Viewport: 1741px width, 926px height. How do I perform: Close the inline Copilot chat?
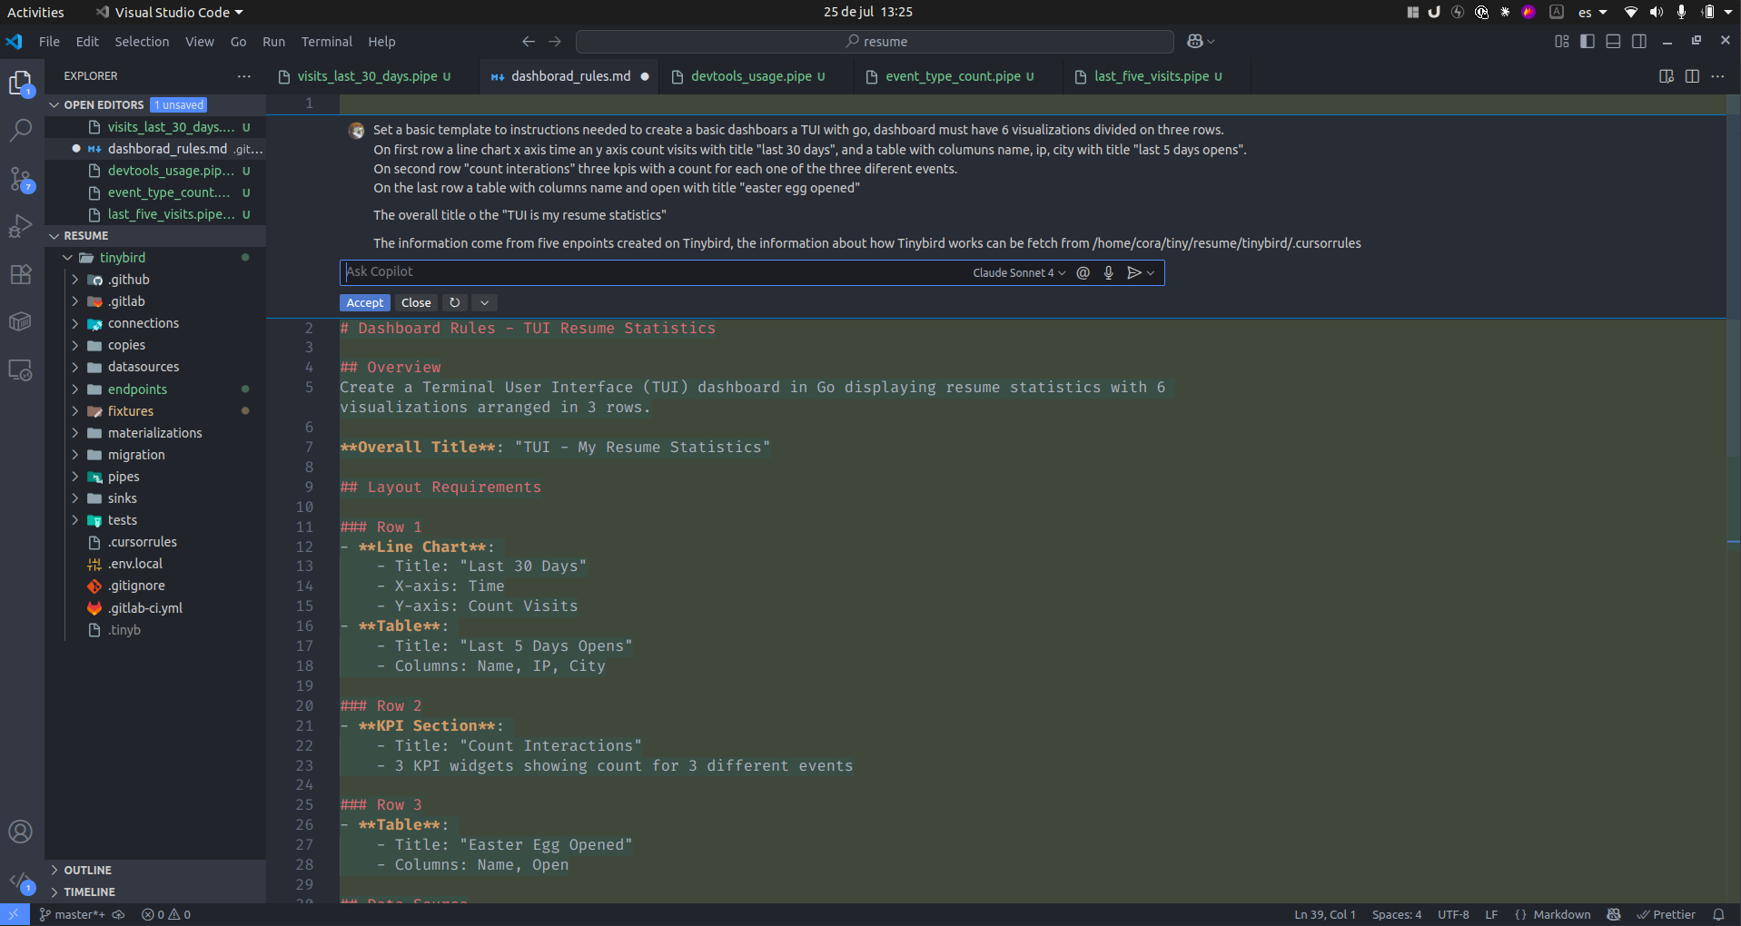pyautogui.click(x=416, y=303)
